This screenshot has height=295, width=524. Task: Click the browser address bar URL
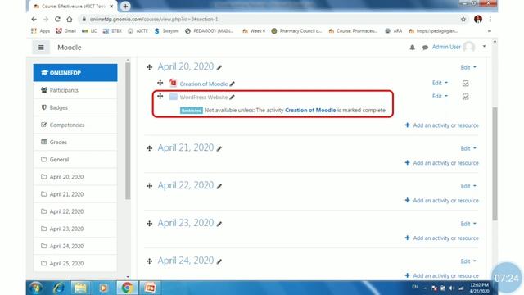click(154, 20)
